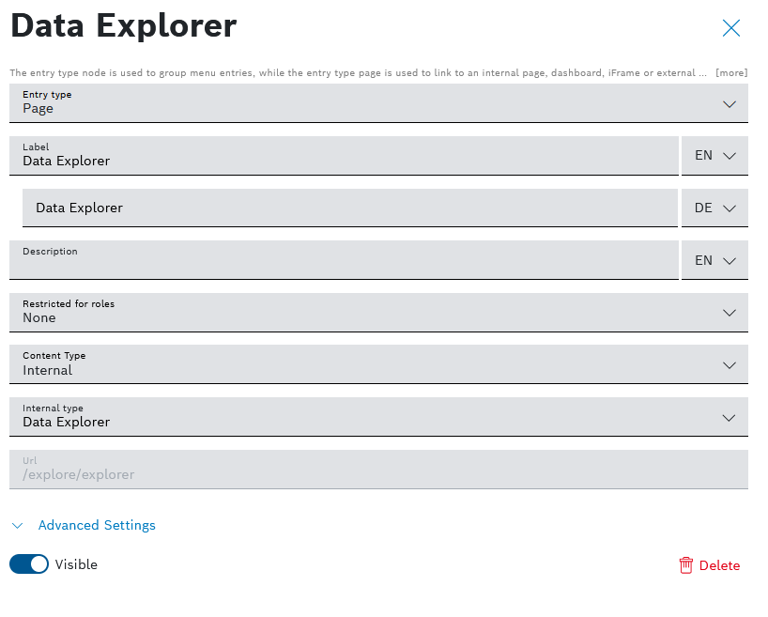Click the Delete text label
Screen dimensions: 768x617
coord(719,565)
